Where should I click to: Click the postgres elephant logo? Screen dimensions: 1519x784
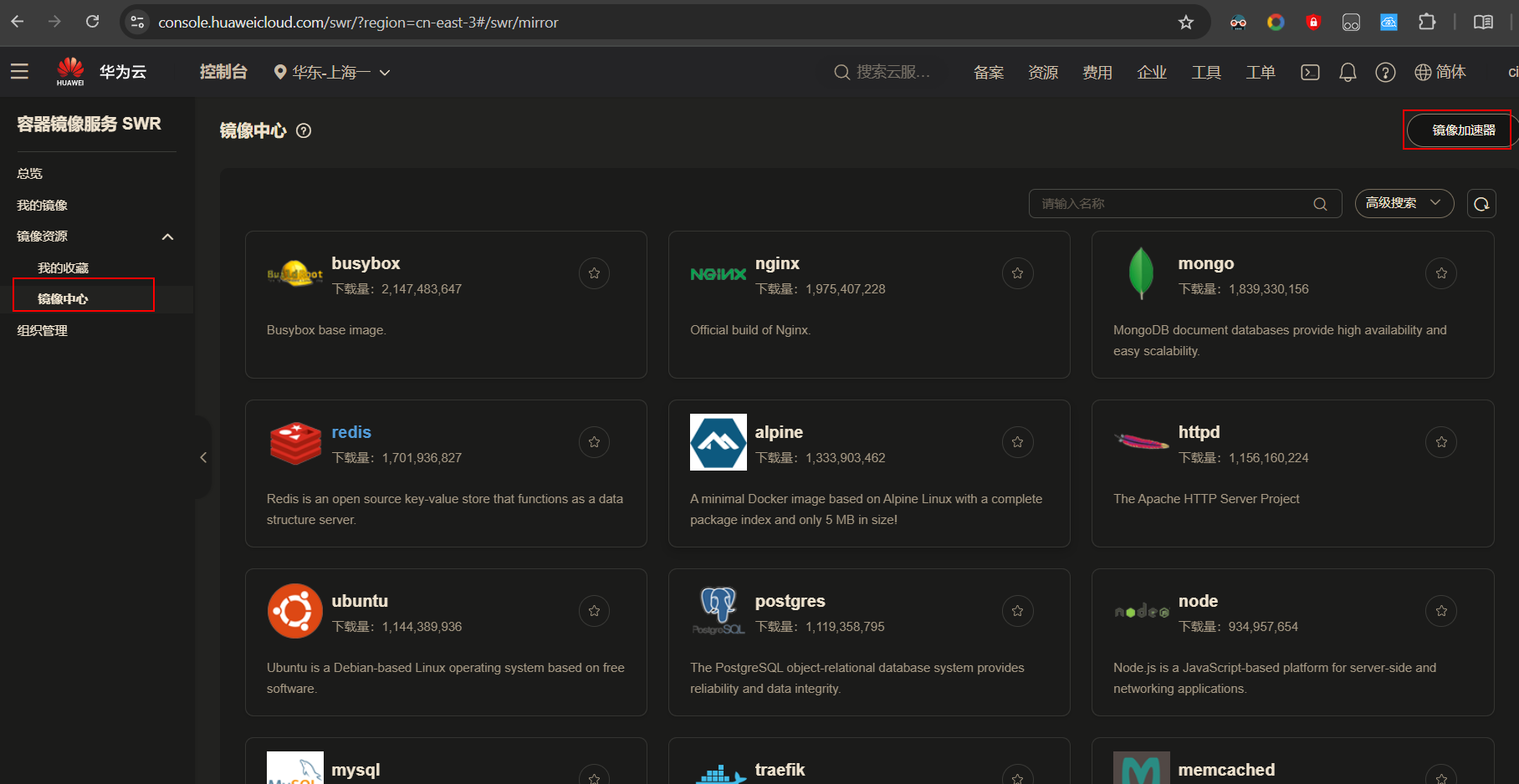pyautogui.click(x=719, y=611)
